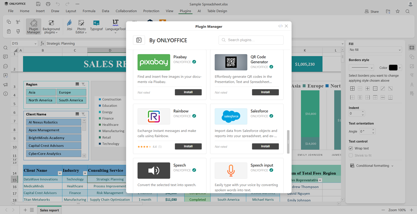Viewport: 417px width, 214px height.
Task: Click the Save icon in title bar
Action: (x=38, y=4)
